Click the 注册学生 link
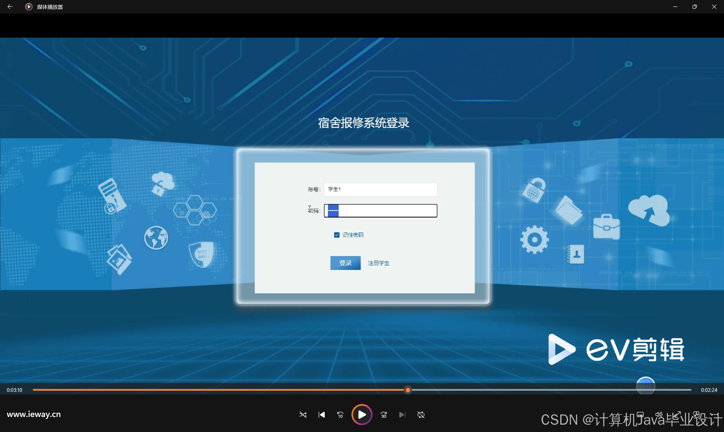Image resolution: width=724 pixels, height=432 pixels. pyautogui.click(x=379, y=263)
